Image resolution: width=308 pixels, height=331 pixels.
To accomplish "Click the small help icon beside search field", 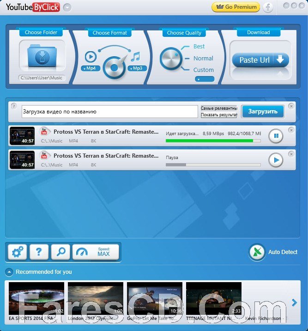I will 14,106.
